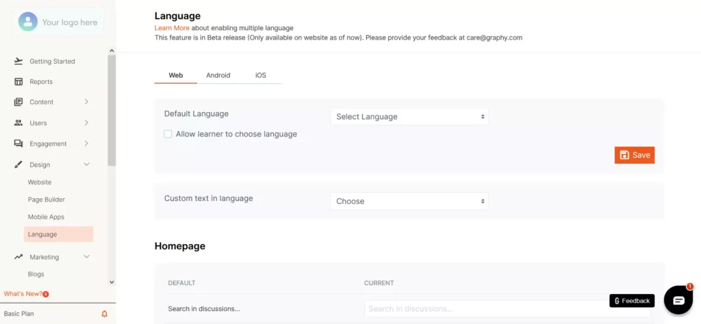Open the chat support bubble
The height and width of the screenshot is (324, 701).
(678, 300)
